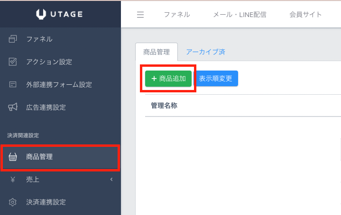
Task: Open the アクション設定 sidebar text link
Action: click(x=49, y=62)
